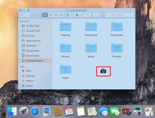Select the Pictures folder icon
Screen dimensions: 155x118
[x=117, y=48]
